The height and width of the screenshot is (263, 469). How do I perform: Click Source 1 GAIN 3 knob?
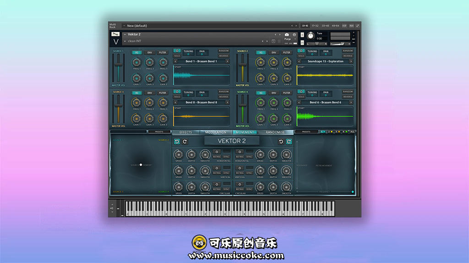point(163,78)
